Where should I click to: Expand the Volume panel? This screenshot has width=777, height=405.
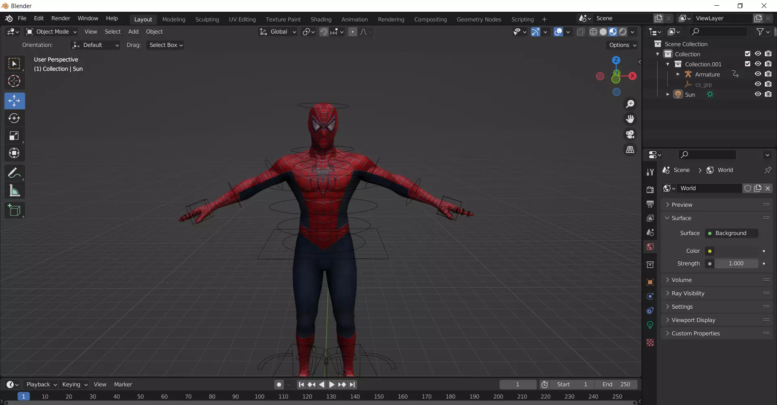717,280
